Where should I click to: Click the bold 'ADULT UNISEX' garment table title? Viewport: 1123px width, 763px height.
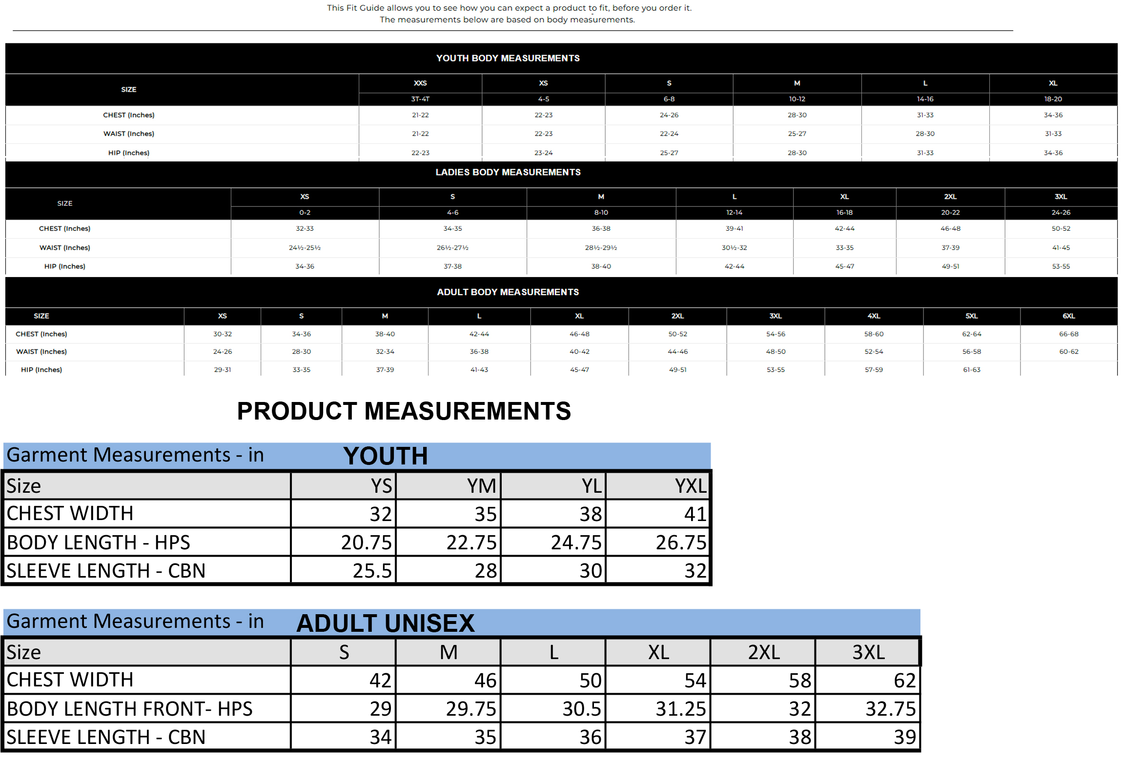(x=385, y=623)
